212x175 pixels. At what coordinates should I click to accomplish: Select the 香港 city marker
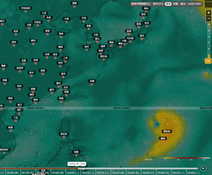click(x=35, y=103)
